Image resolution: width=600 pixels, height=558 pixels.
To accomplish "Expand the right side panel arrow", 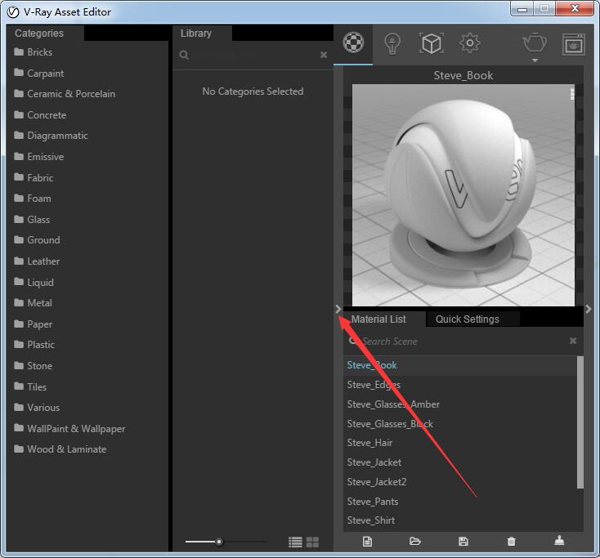I will tap(589, 309).
